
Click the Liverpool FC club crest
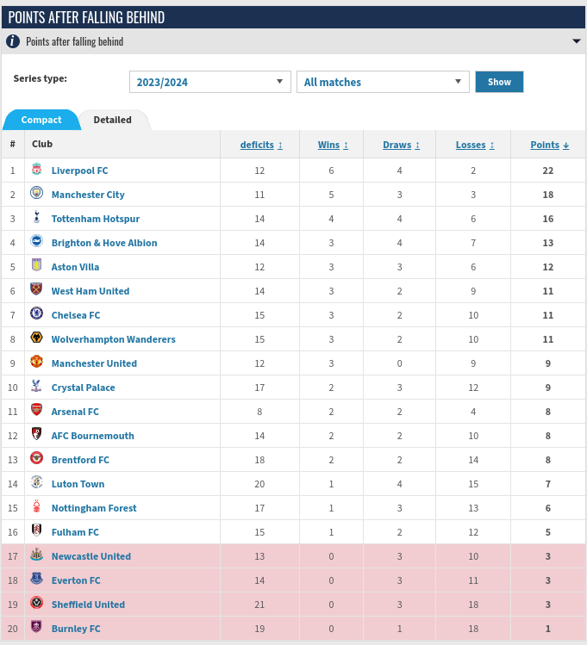click(x=36, y=170)
